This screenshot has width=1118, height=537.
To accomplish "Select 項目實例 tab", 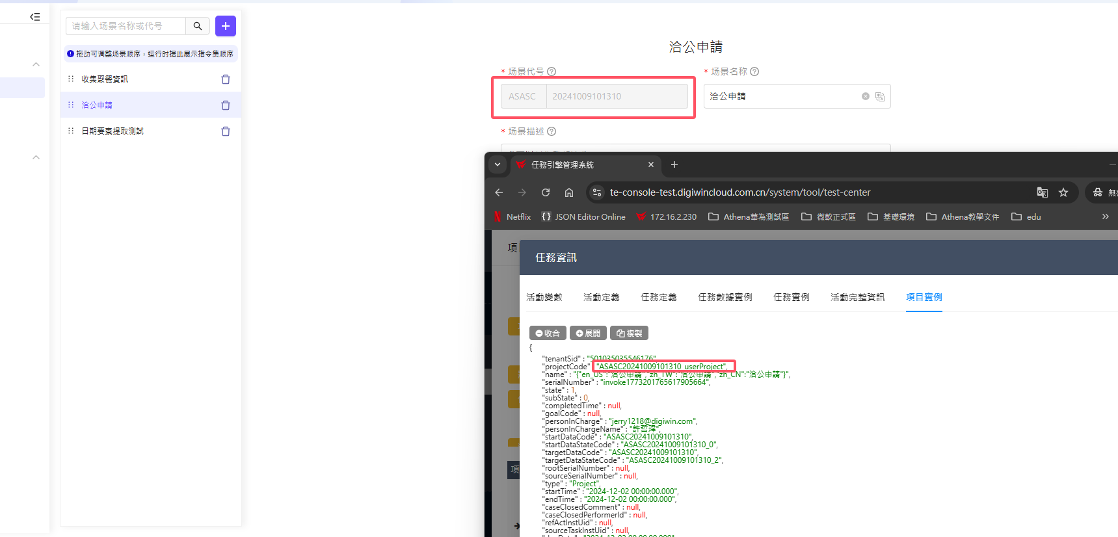I will (x=924, y=297).
